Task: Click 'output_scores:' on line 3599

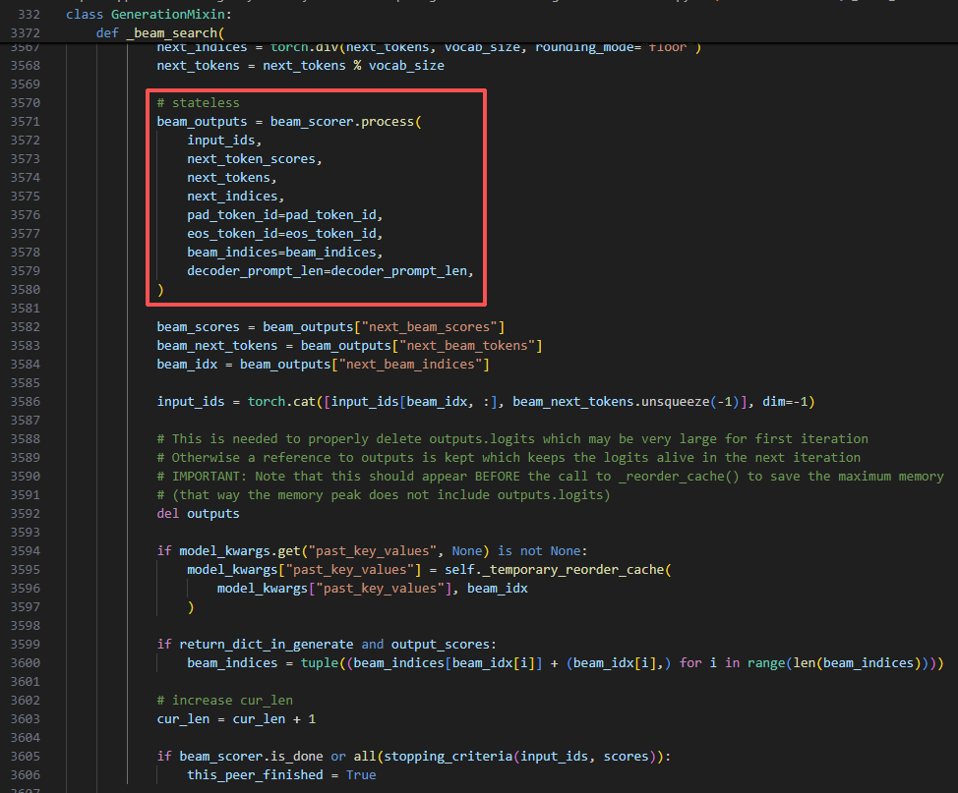Action: (x=445, y=645)
